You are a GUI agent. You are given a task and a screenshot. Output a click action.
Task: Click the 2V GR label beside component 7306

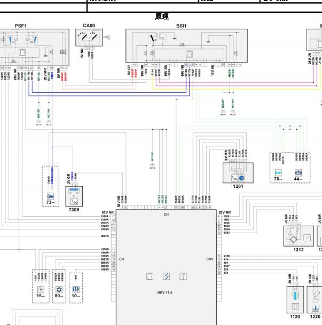[x=68, y=179]
